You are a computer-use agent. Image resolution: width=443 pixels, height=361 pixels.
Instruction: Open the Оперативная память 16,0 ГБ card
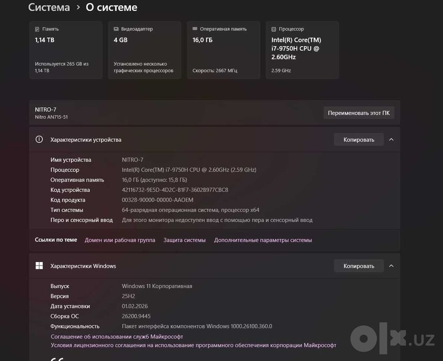(x=224, y=50)
